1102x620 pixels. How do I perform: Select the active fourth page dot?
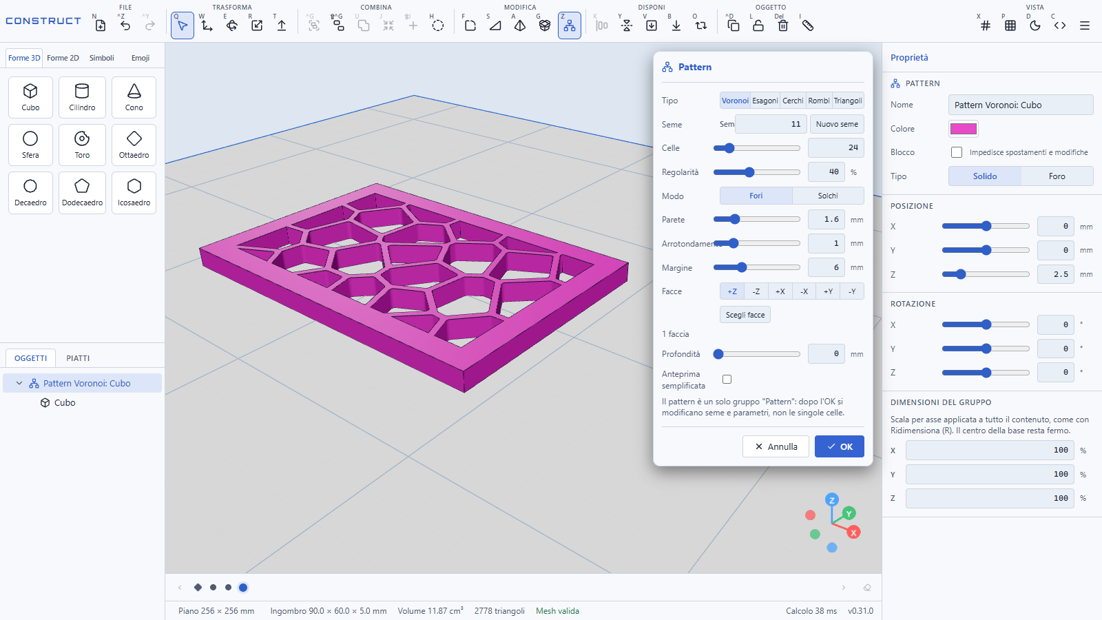[243, 588]
